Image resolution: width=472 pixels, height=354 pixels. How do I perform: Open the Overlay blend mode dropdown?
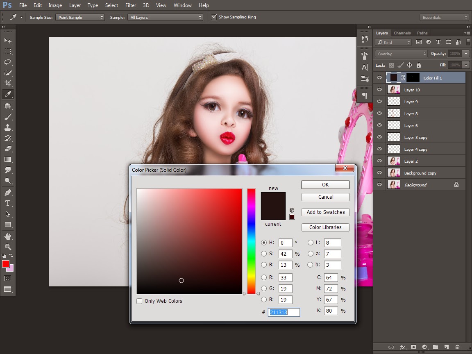point(402,54)
